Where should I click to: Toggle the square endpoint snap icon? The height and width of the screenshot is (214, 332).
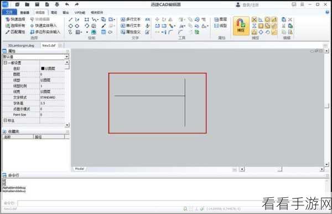coord(261,26)
